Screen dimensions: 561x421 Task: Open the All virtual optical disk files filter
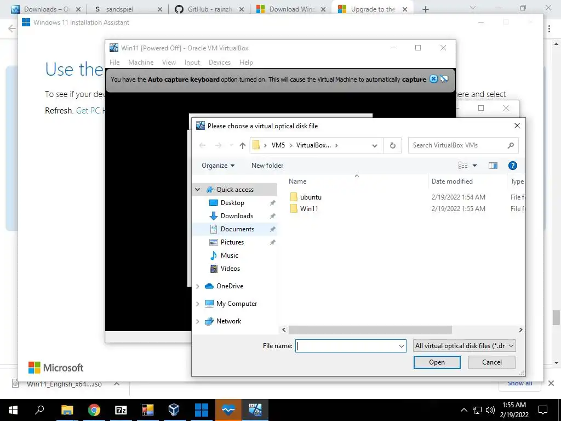pyautogui.click(x=464, y=346)
